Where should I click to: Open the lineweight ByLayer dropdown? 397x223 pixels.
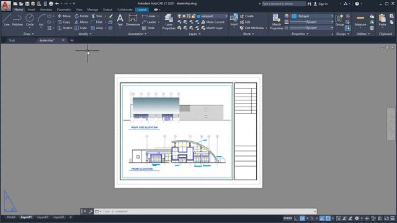(x=312, y=22)
